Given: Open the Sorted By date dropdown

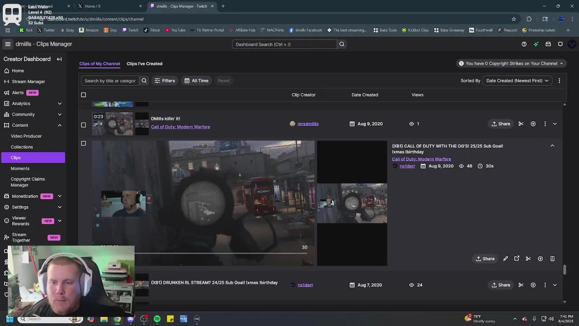Looking at the screenshot, I should 517,81.
